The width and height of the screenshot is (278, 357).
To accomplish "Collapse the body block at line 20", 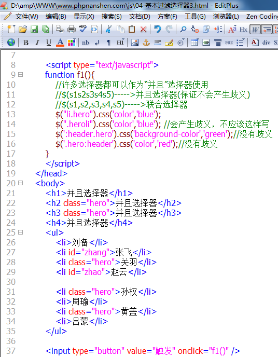I will coord(20,183).
